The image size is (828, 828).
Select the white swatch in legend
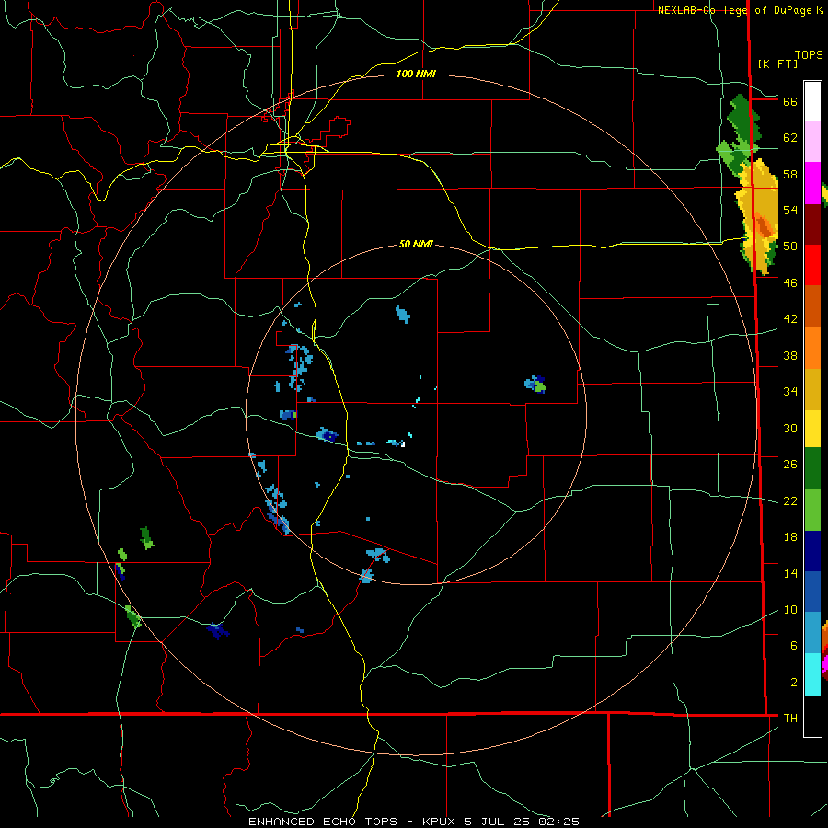[812, 101]
